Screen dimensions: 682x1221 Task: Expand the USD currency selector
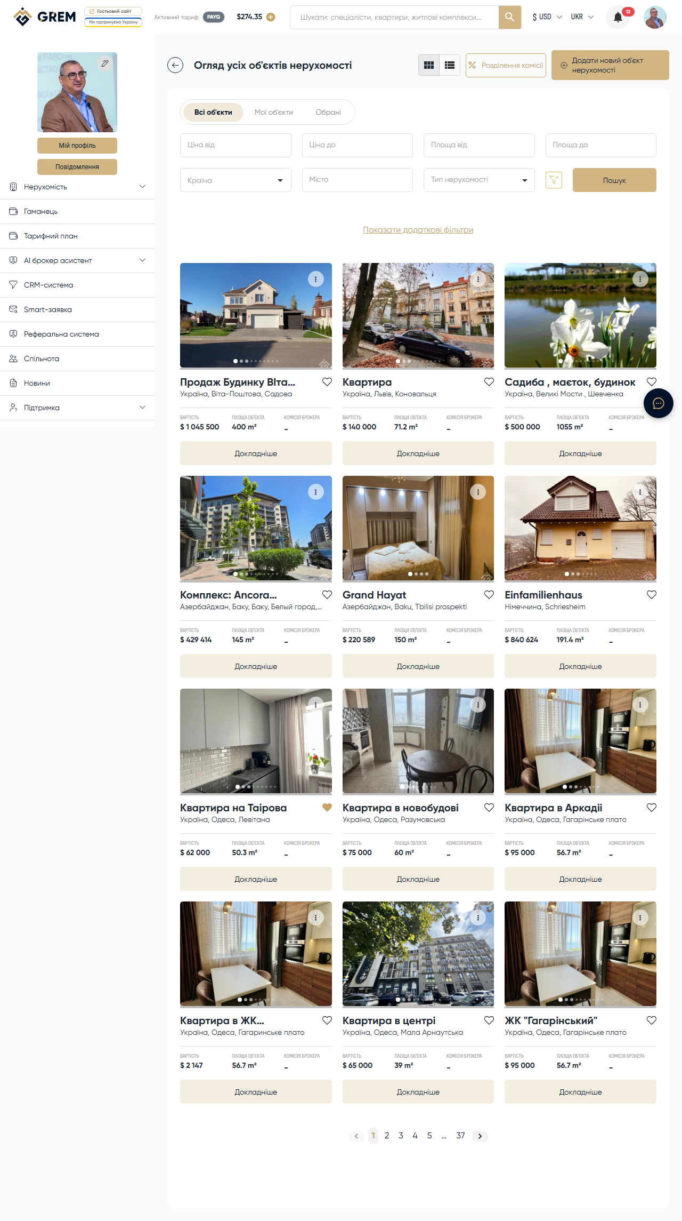coord(547,17)
